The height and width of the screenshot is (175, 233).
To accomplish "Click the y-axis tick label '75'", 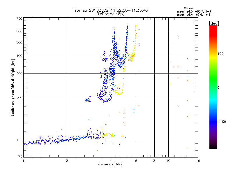I will coord(20,156).
